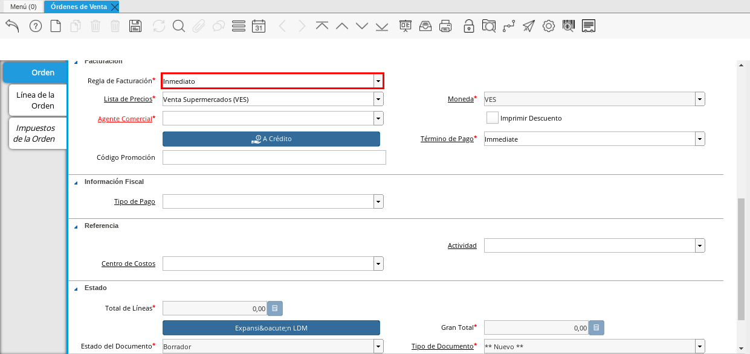
Task: Open the Archive drawer icon
Action: click(425, 26)
